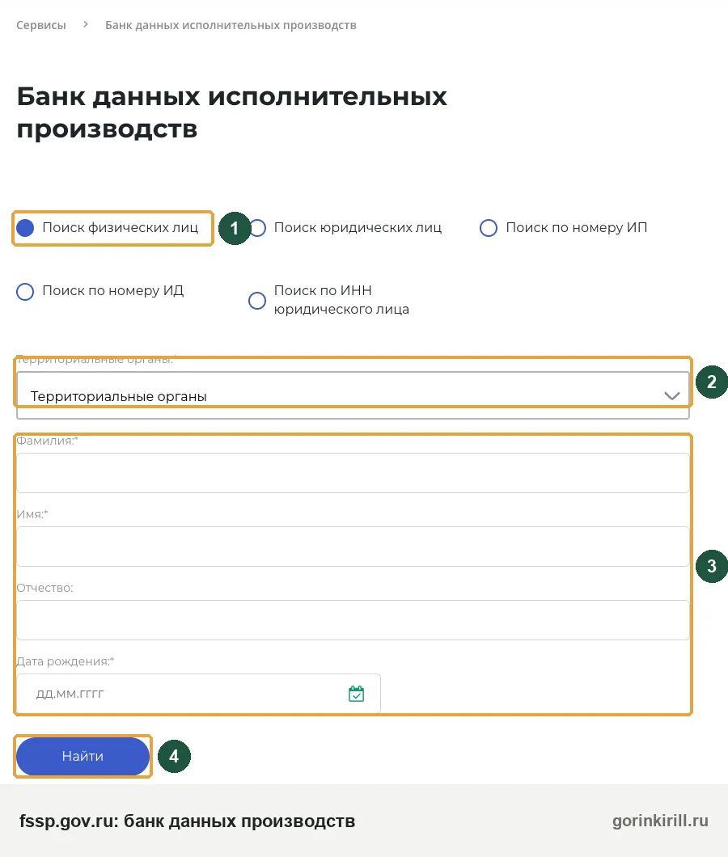Select the Поиск физических лиц radio button
Image resolution: width=728 pixels, height=857 pixels.
[x=25, y=228]
